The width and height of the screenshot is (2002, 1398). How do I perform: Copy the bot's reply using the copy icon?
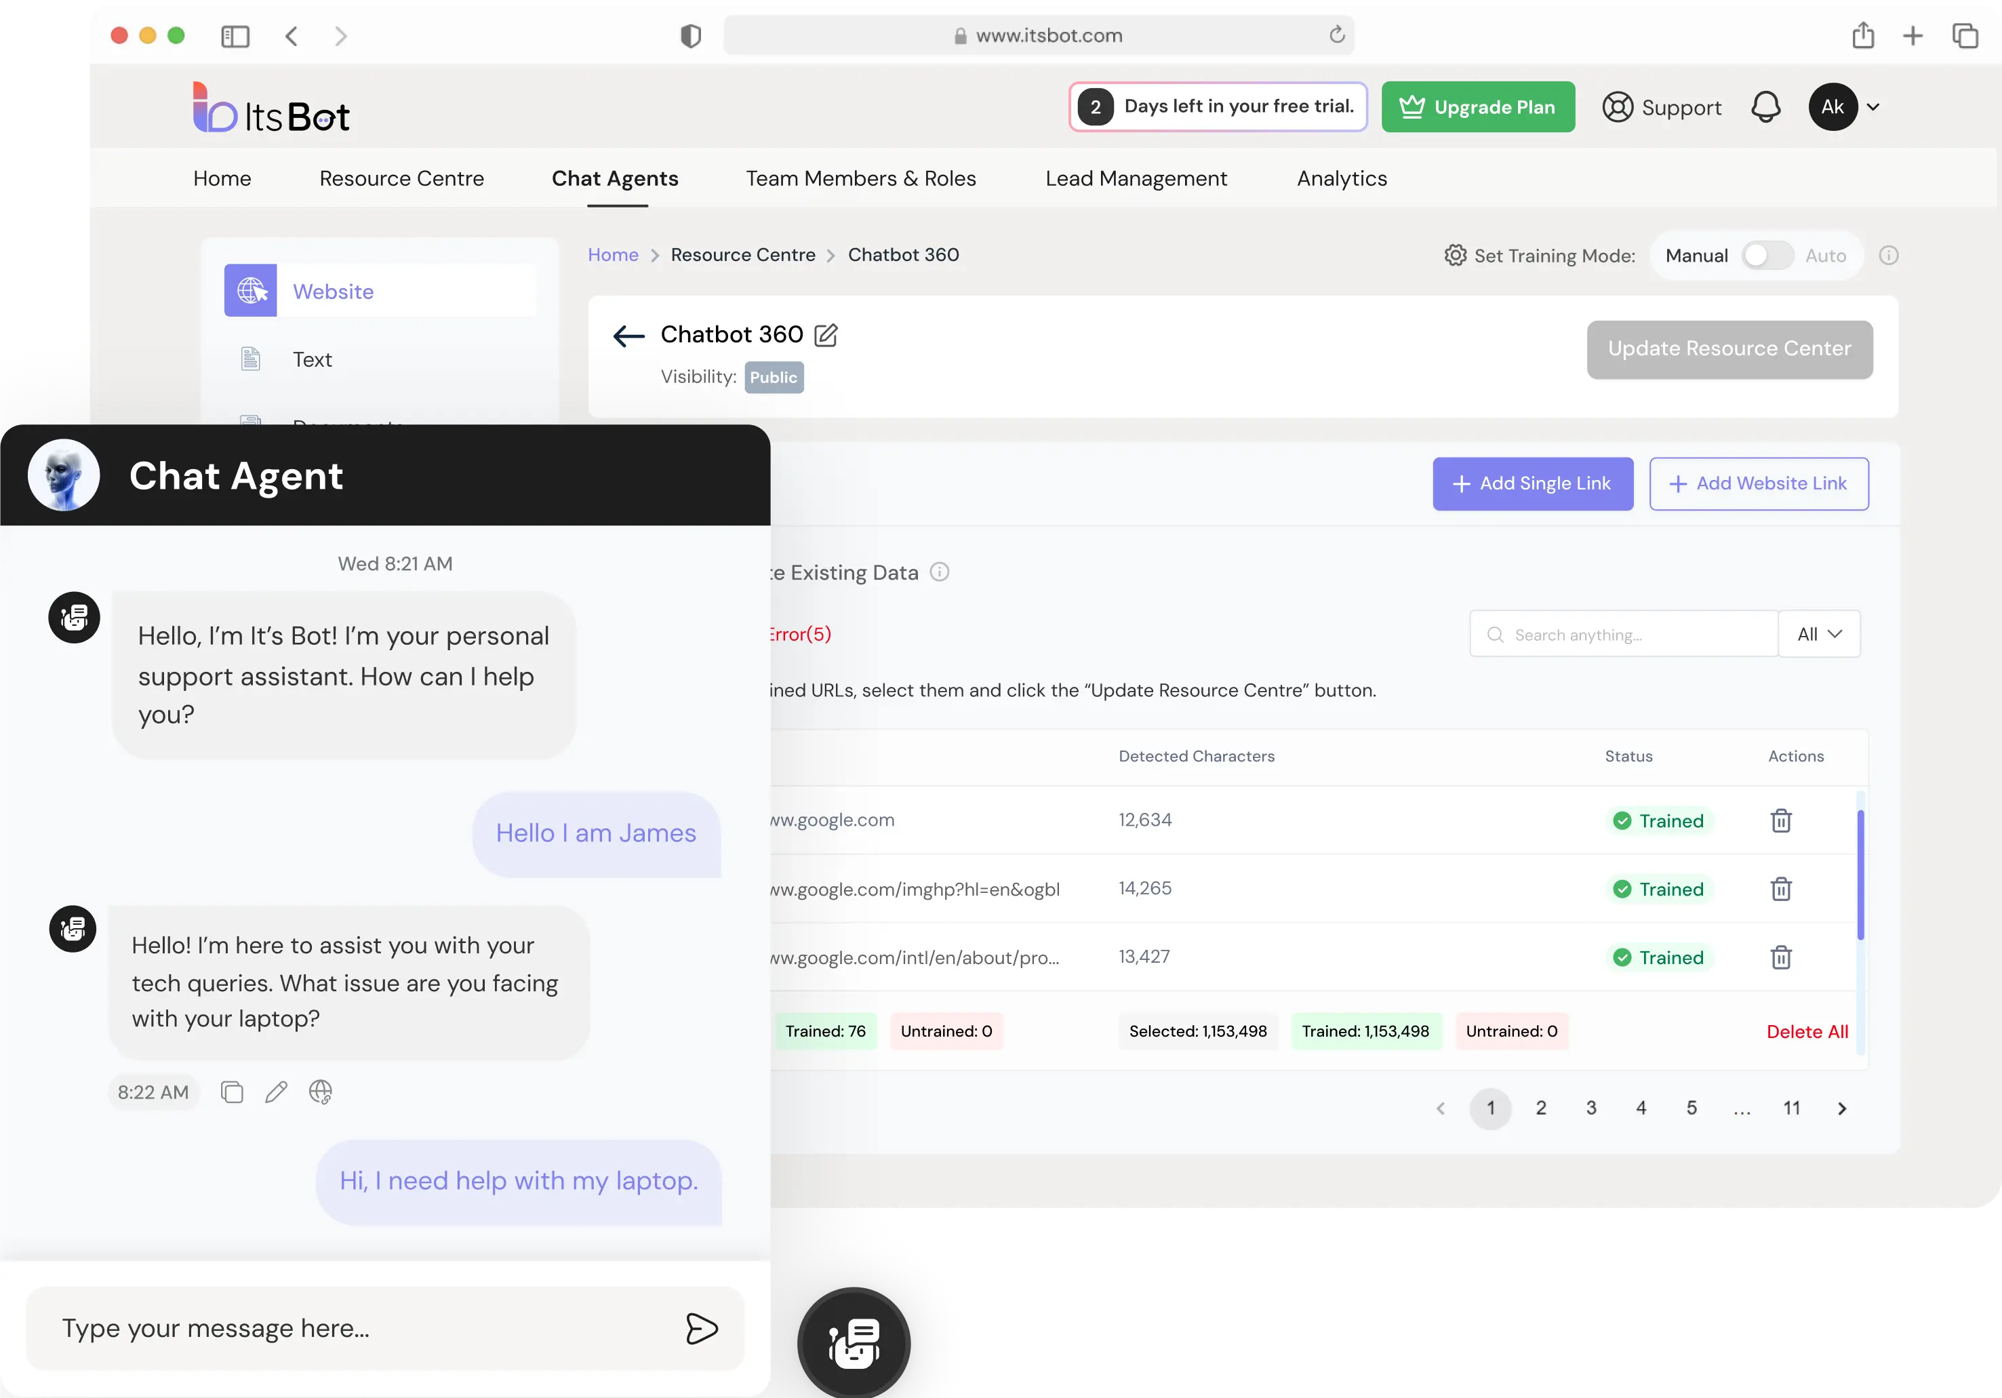click(231, 1092)
